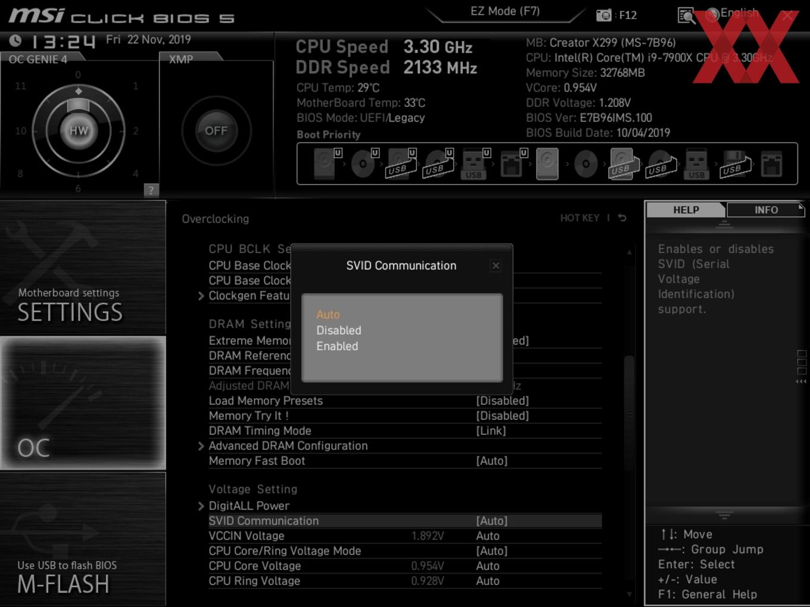Select the legacy network boot device icon
Screen dimensions: 810x607
point(771,164)
